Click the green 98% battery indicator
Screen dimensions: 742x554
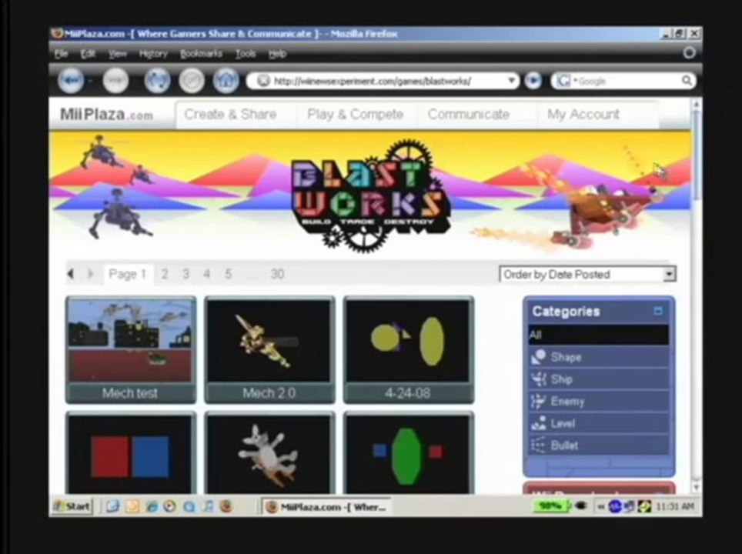[550, 506]
